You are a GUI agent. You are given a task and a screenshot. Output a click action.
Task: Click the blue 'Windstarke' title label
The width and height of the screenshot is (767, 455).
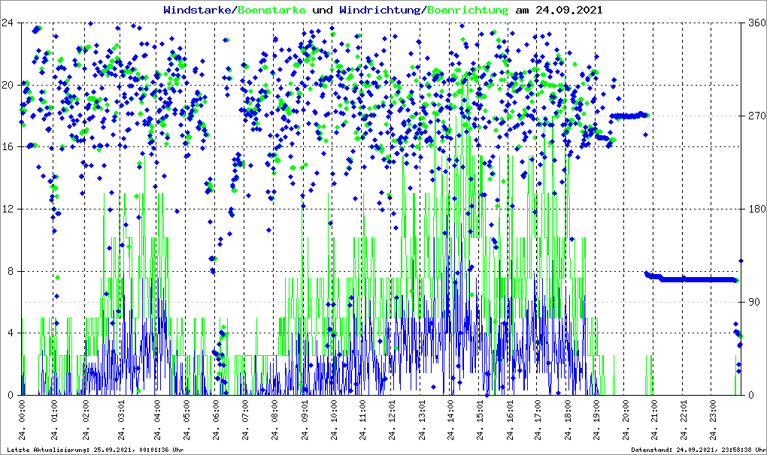pos(199,11)
